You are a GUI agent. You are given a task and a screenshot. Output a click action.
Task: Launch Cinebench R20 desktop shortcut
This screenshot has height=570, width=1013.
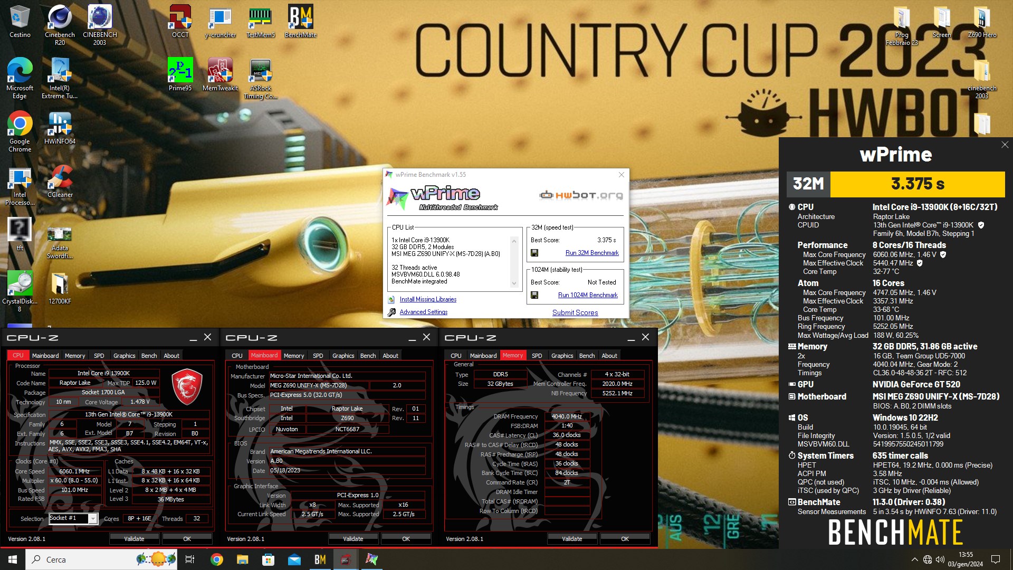click(x=60, y=25)
